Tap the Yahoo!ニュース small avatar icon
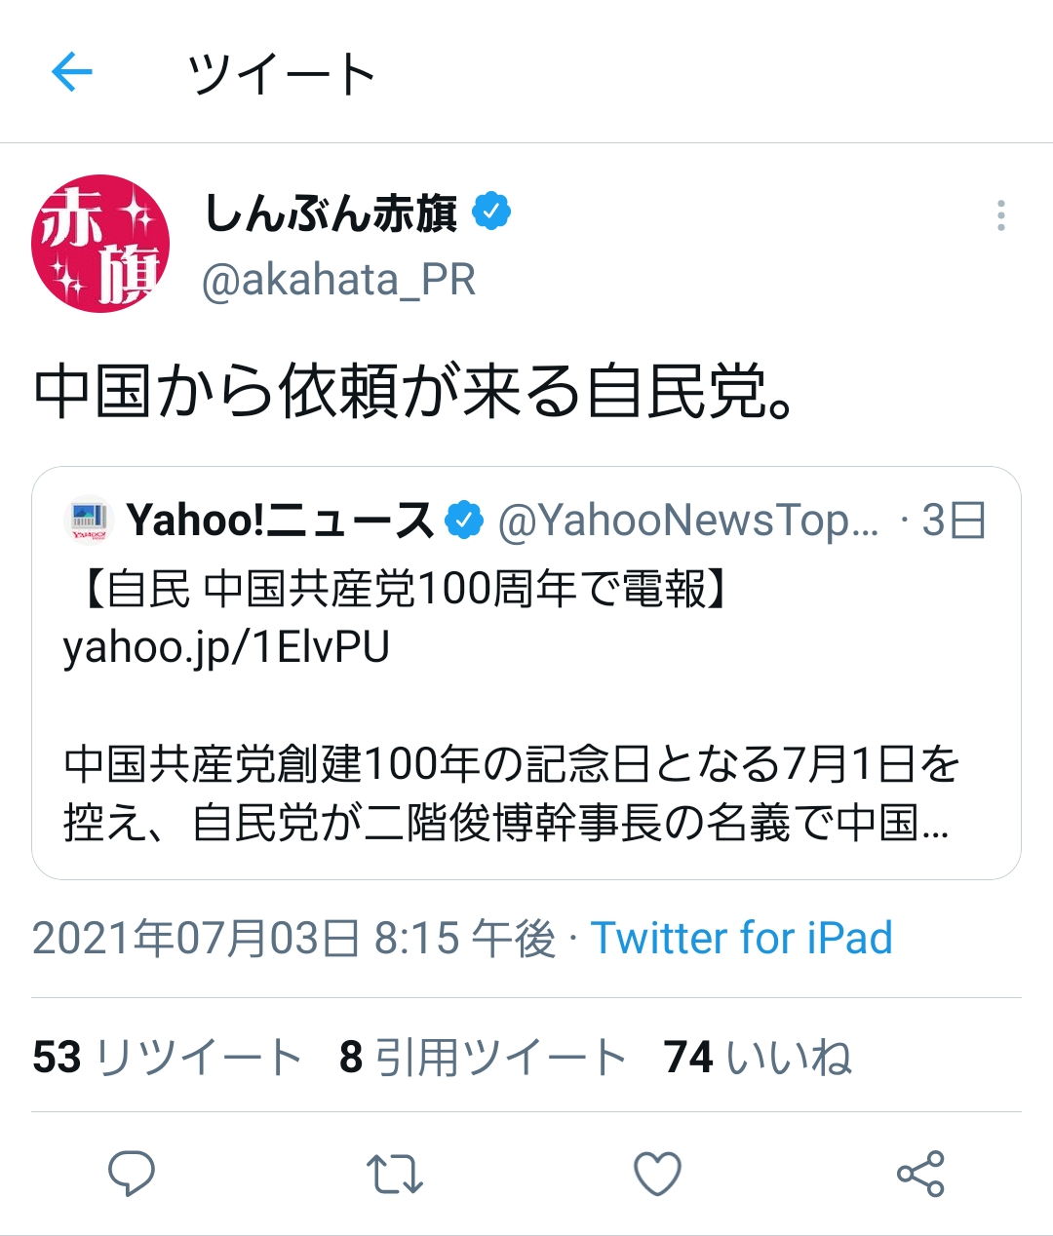Image resolution: width=1053 pixels, height=1236 pixels. pos(90,520)
